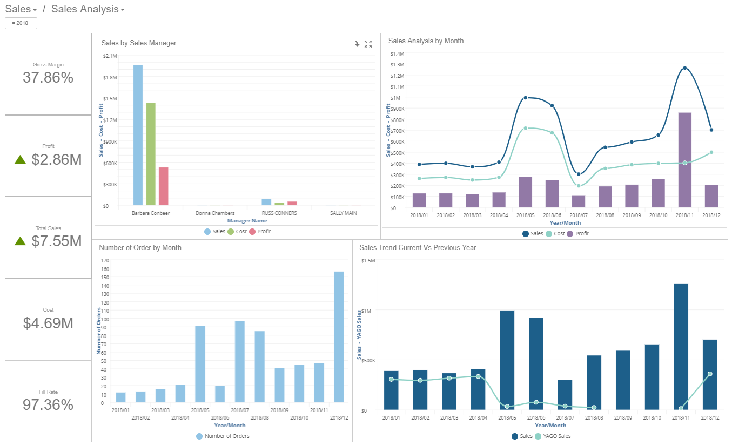Open the Sales Analysis dashboard dropdown

pos(122,9)
